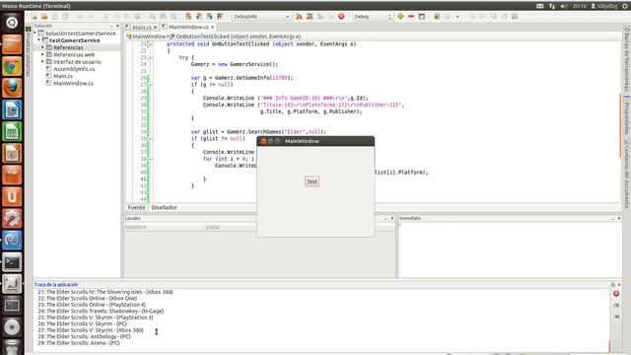Close the Inmediata panel

(619, 218)
